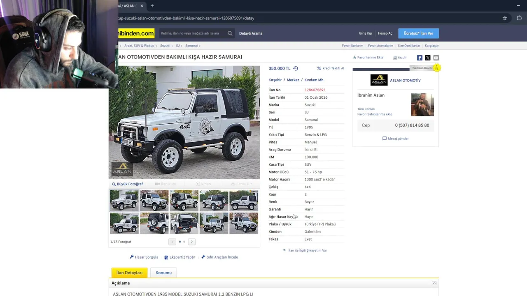The height and width of the screenshot is (296, 527).
Task: Click Arazi, SUV & Pickup breadcrumb
Action: click(139, 46)
